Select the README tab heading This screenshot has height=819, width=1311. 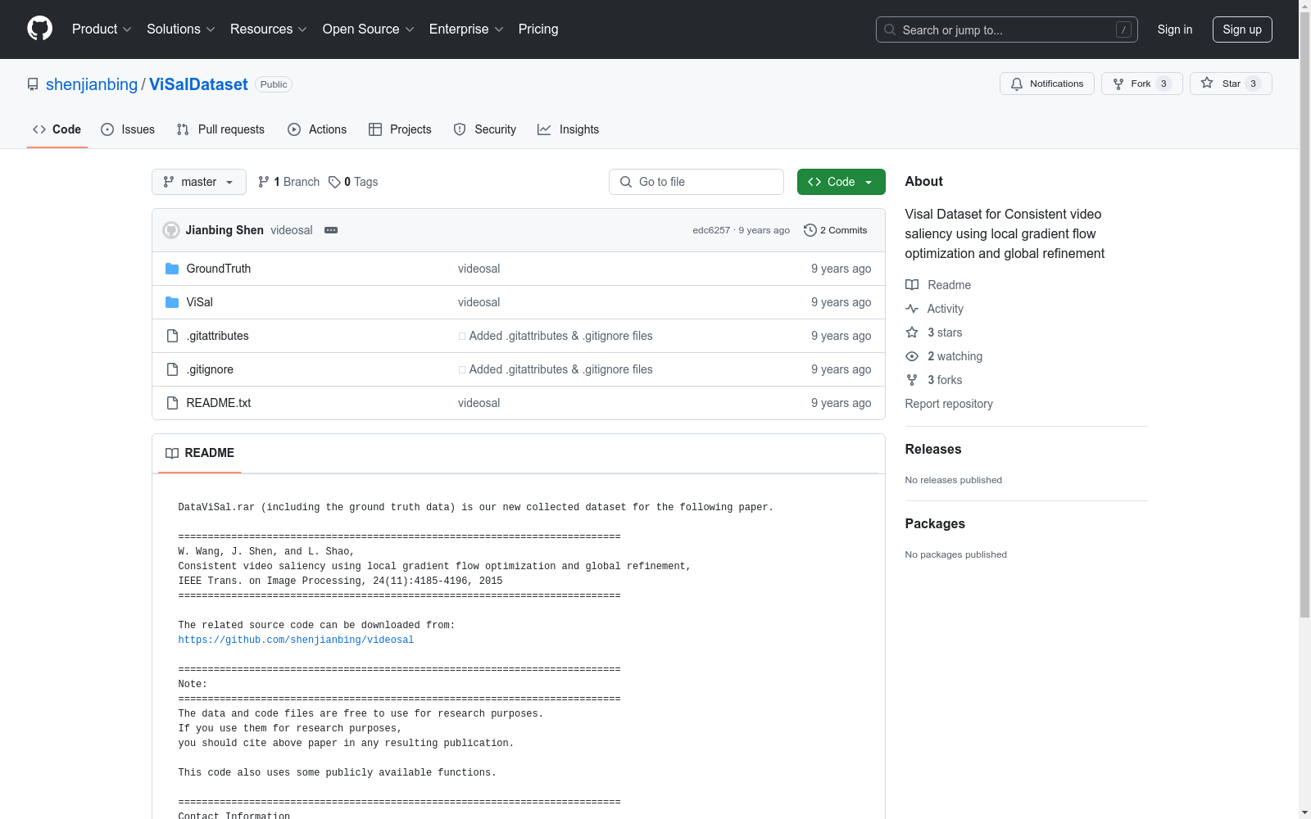tap(200, 453)
